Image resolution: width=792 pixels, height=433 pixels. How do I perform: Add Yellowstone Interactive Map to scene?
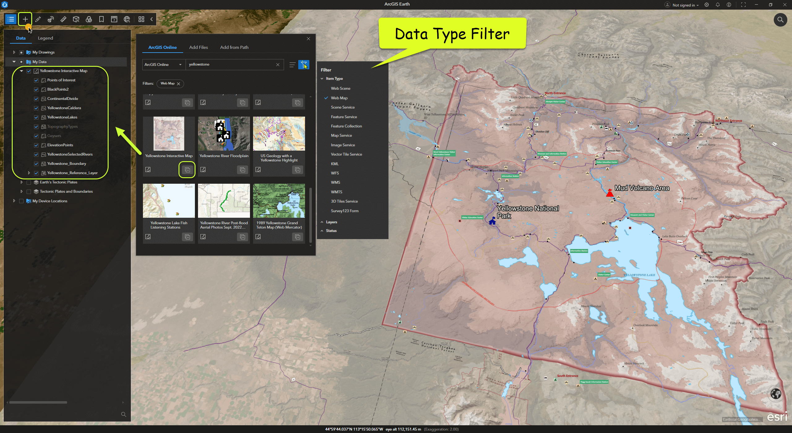click(x=187, y=169)
